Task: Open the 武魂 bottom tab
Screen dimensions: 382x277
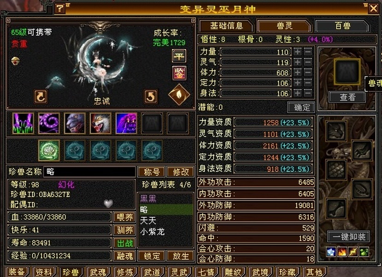Action: click(x=97, y=272)
